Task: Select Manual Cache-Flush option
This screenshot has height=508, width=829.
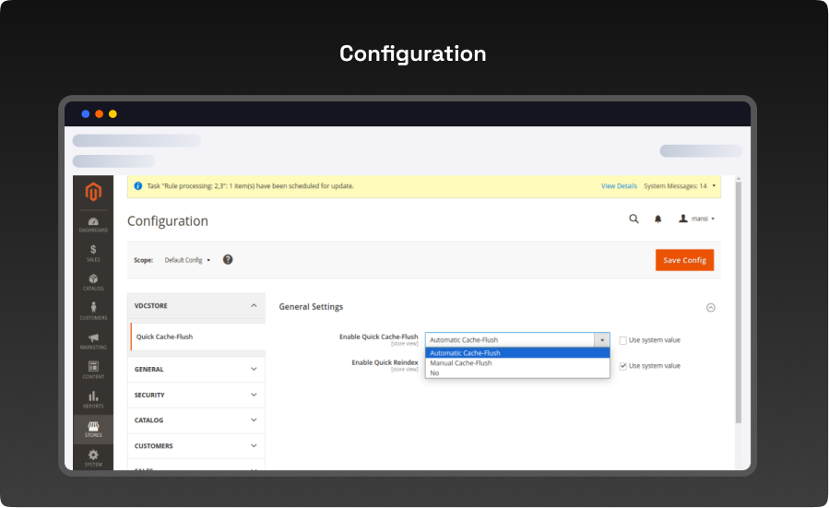Action: [x=461, y=363]
